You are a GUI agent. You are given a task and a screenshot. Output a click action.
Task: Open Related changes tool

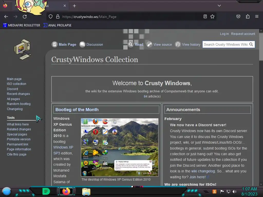pos(19,129)
